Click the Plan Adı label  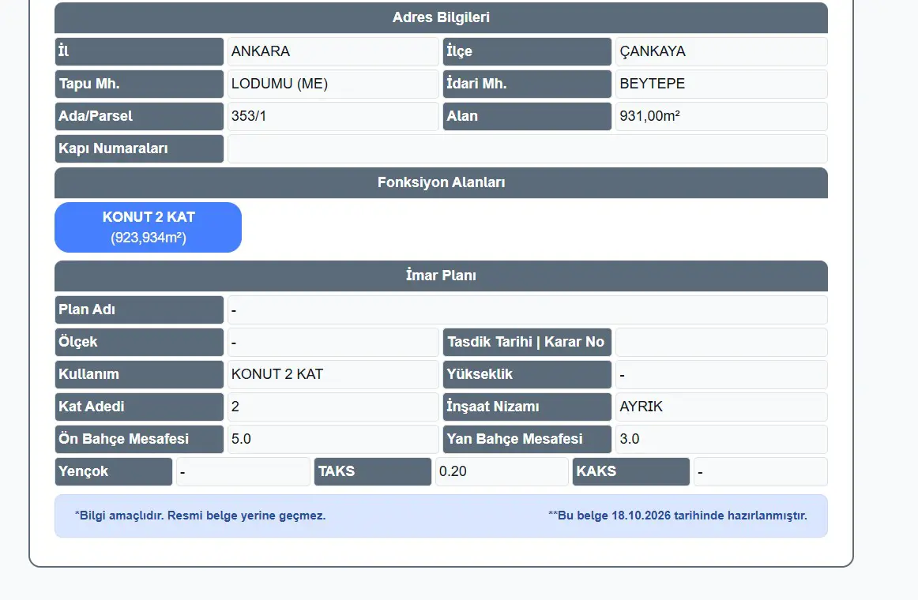[139, 309]
